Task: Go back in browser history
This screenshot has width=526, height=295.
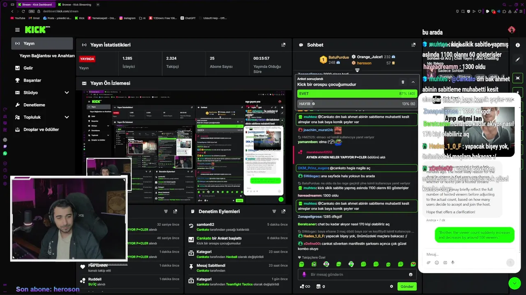Action: (x=12, y=11)
